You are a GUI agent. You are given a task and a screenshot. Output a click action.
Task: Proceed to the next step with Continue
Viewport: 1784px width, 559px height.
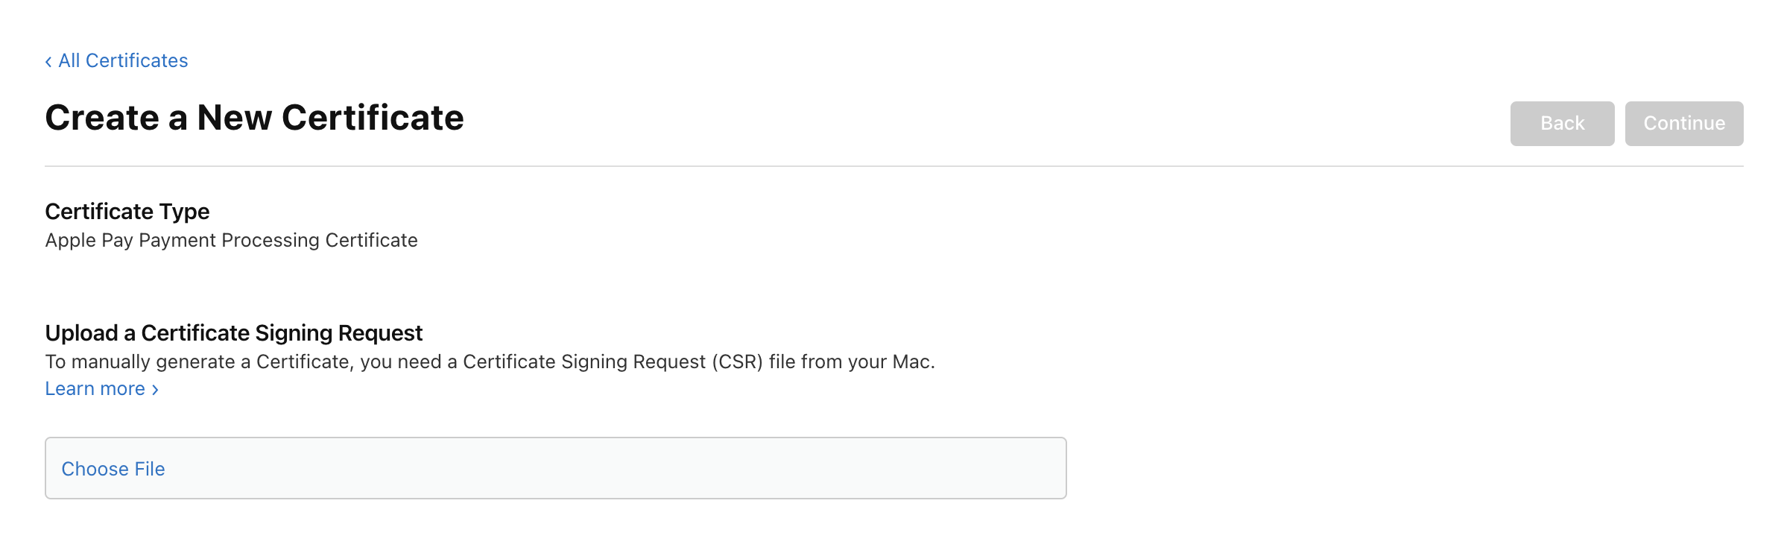pyautogui.click(x=1683, y=123)
